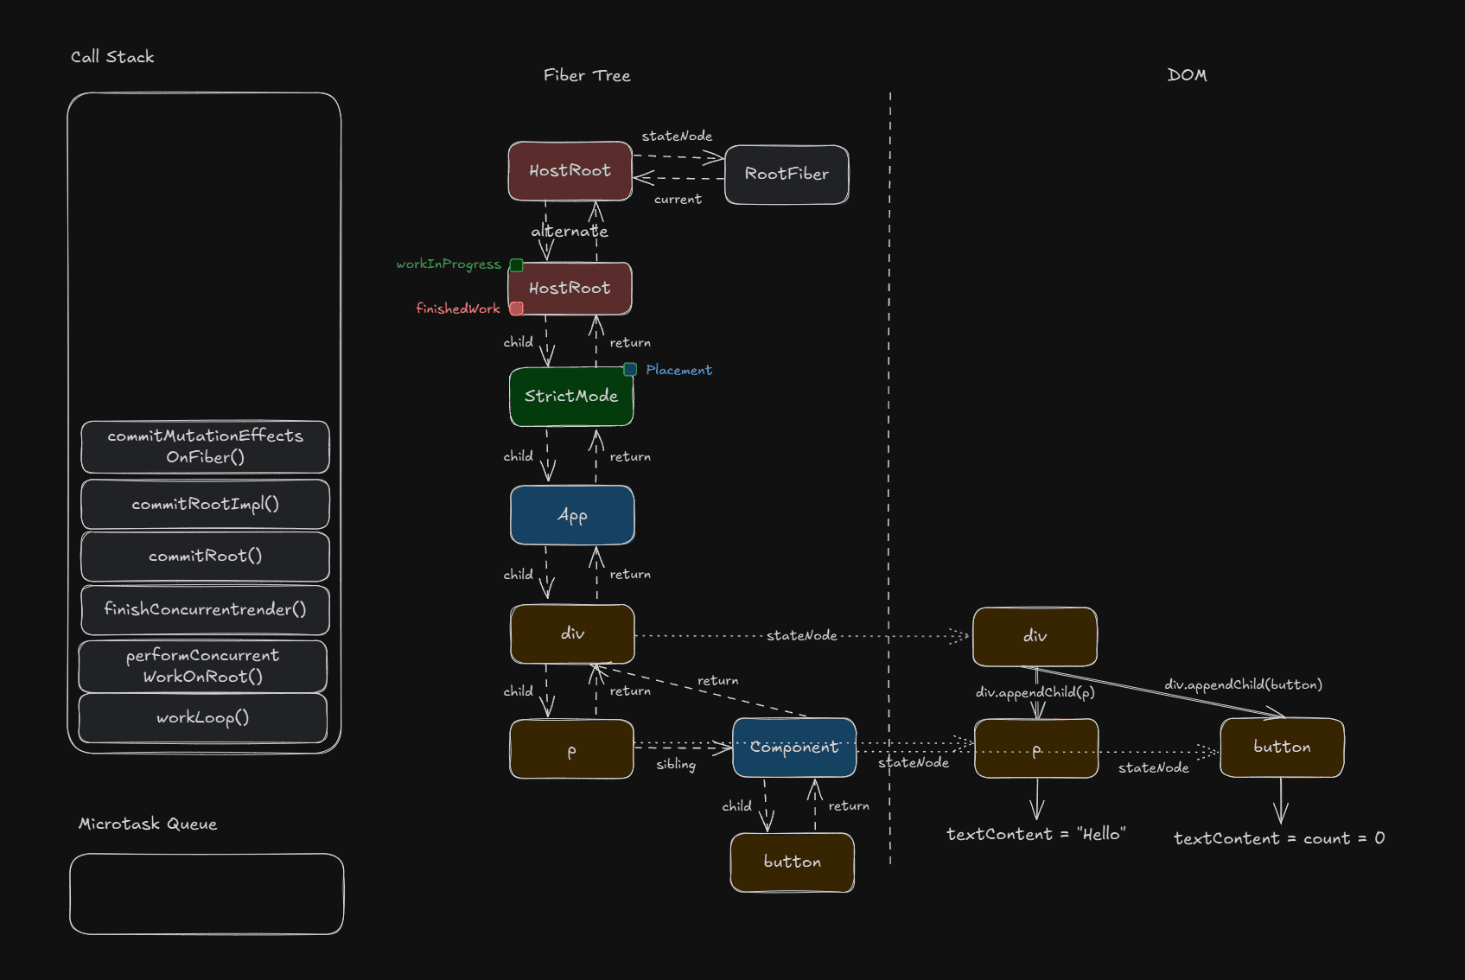The height and width of the screenshot is (980, 1465).
Task: Select the blue Component fiber node
Action: (794, 748)
